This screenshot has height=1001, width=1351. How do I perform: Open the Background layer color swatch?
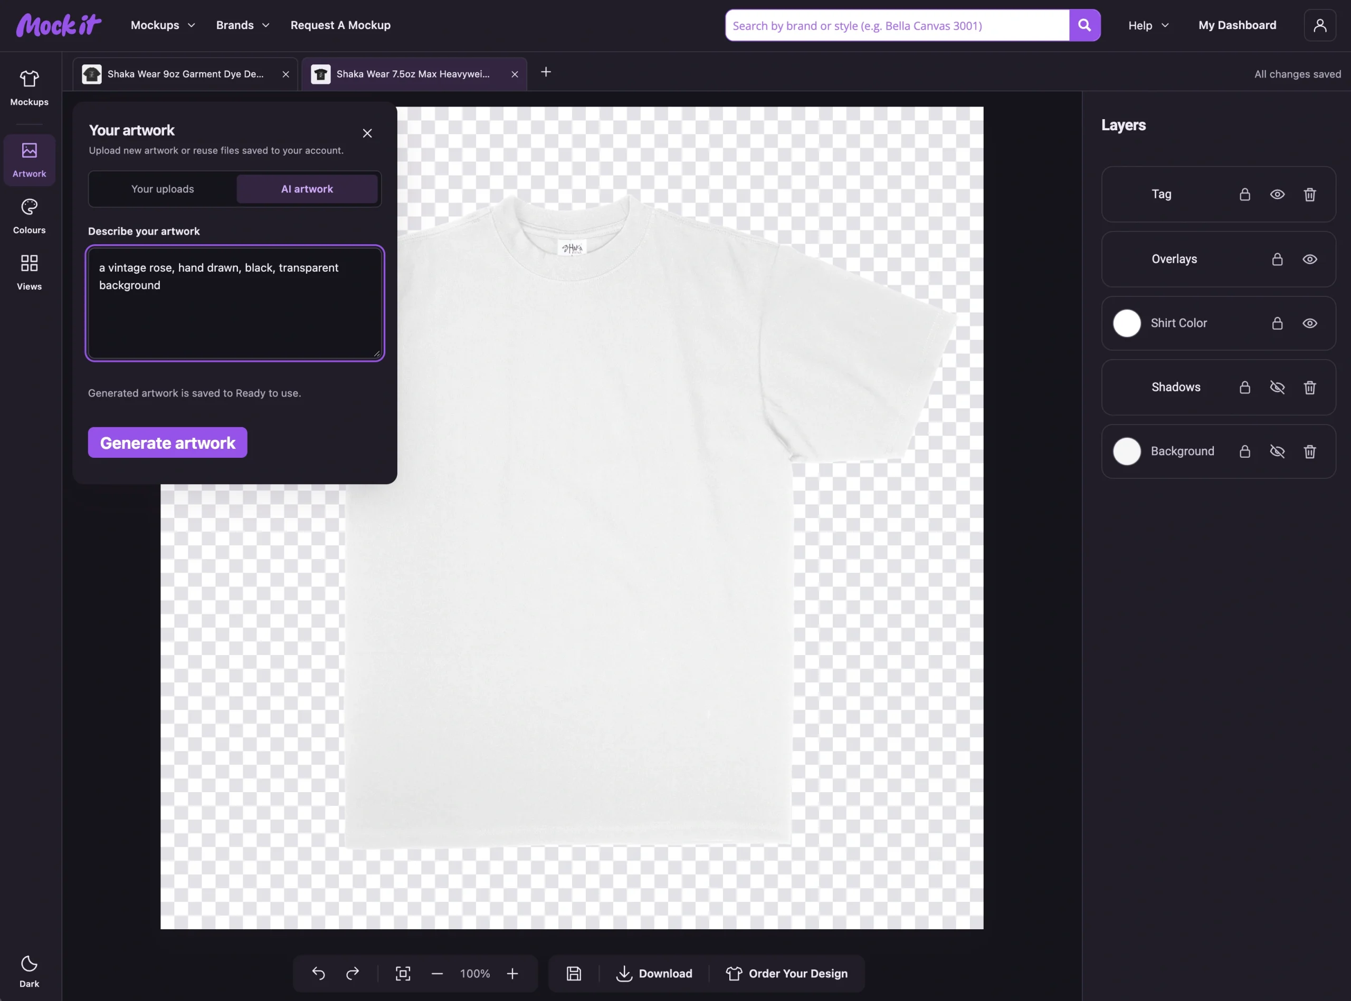[1127, 451]
